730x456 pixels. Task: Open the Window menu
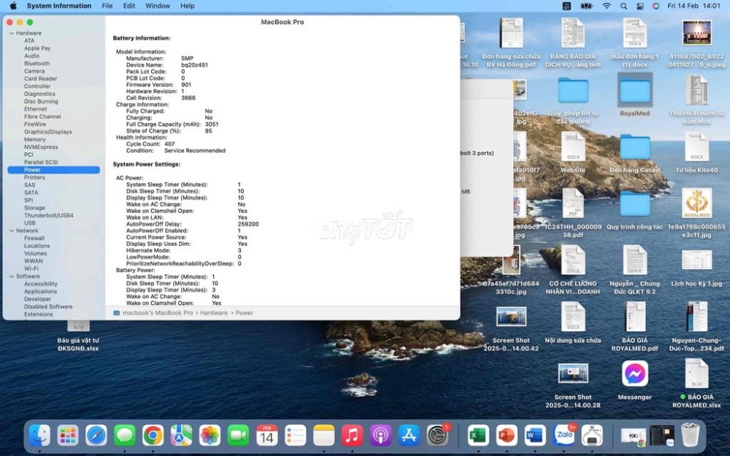click(x=158, y=6)
